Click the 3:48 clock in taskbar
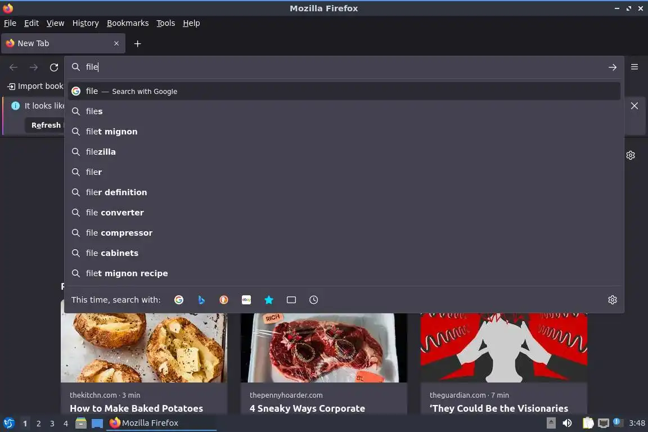 (637, 423)
